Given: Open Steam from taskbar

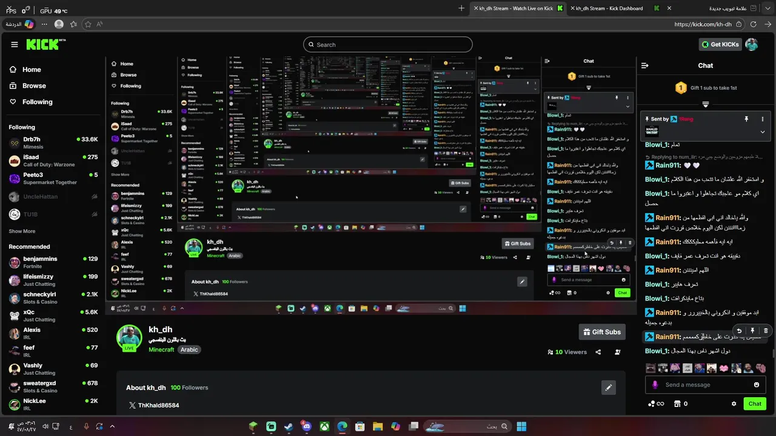Looking at the screenshot, I should [289, 426].
